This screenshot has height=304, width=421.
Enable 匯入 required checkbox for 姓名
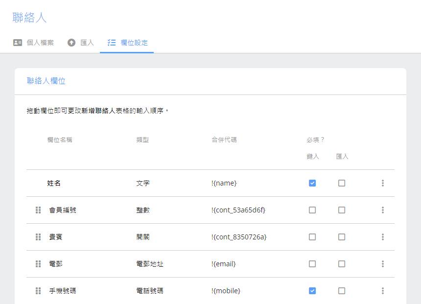pyautogui.click(x=342, y=183)
